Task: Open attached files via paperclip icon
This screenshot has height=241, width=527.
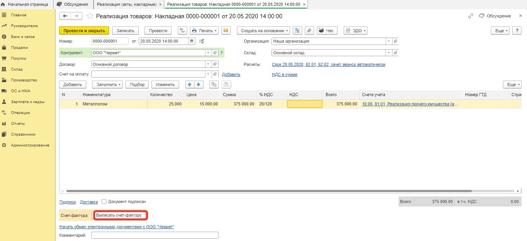Action: (x=309, y=31)
